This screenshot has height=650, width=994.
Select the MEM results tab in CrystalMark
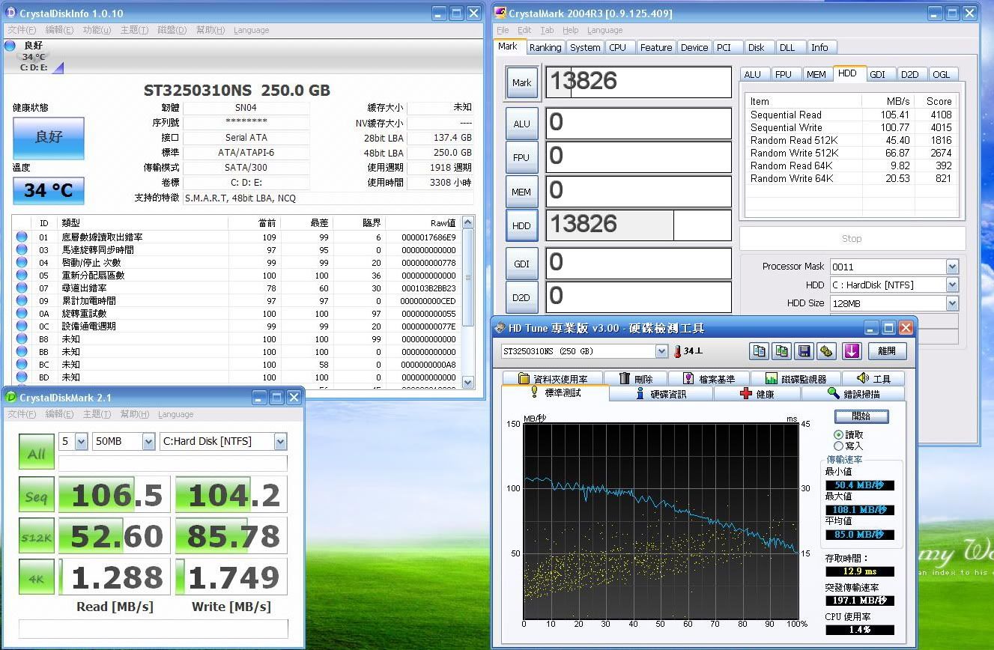click(816, 74)
